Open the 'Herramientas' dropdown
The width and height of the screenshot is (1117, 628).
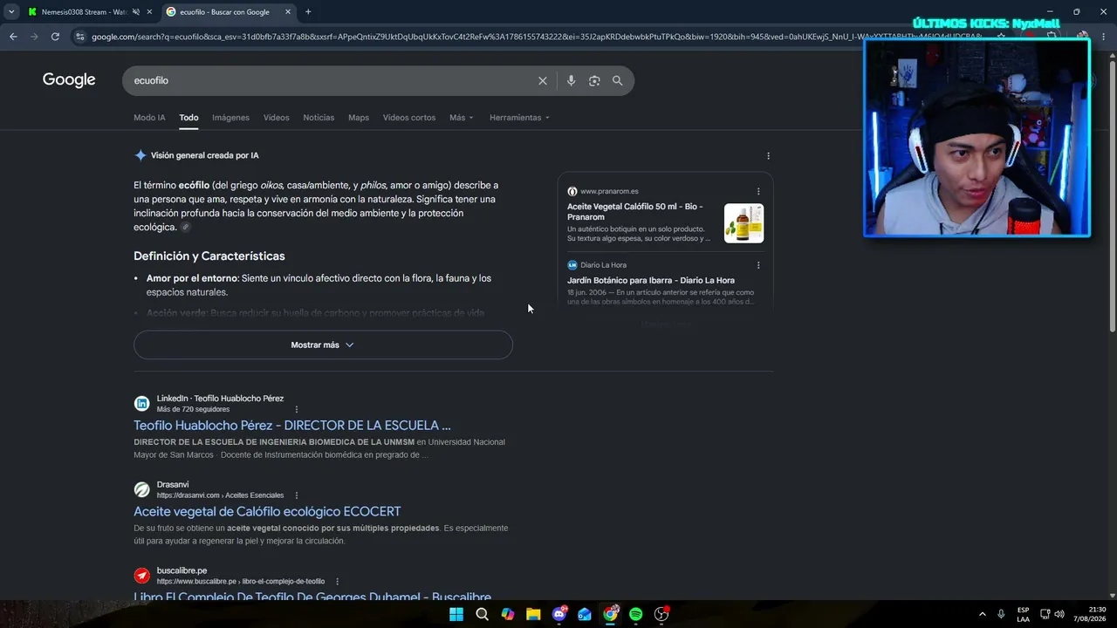click(x=519, y=118)
